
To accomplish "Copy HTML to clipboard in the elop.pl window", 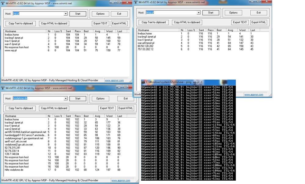I will click(187, 22).
